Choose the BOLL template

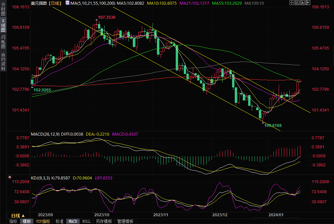(87, 221)
